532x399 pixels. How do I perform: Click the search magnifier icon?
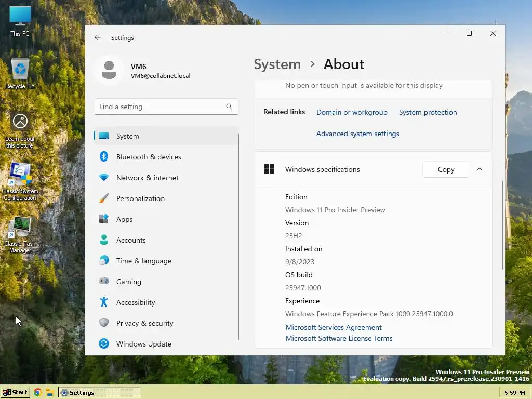click(229, 107)
